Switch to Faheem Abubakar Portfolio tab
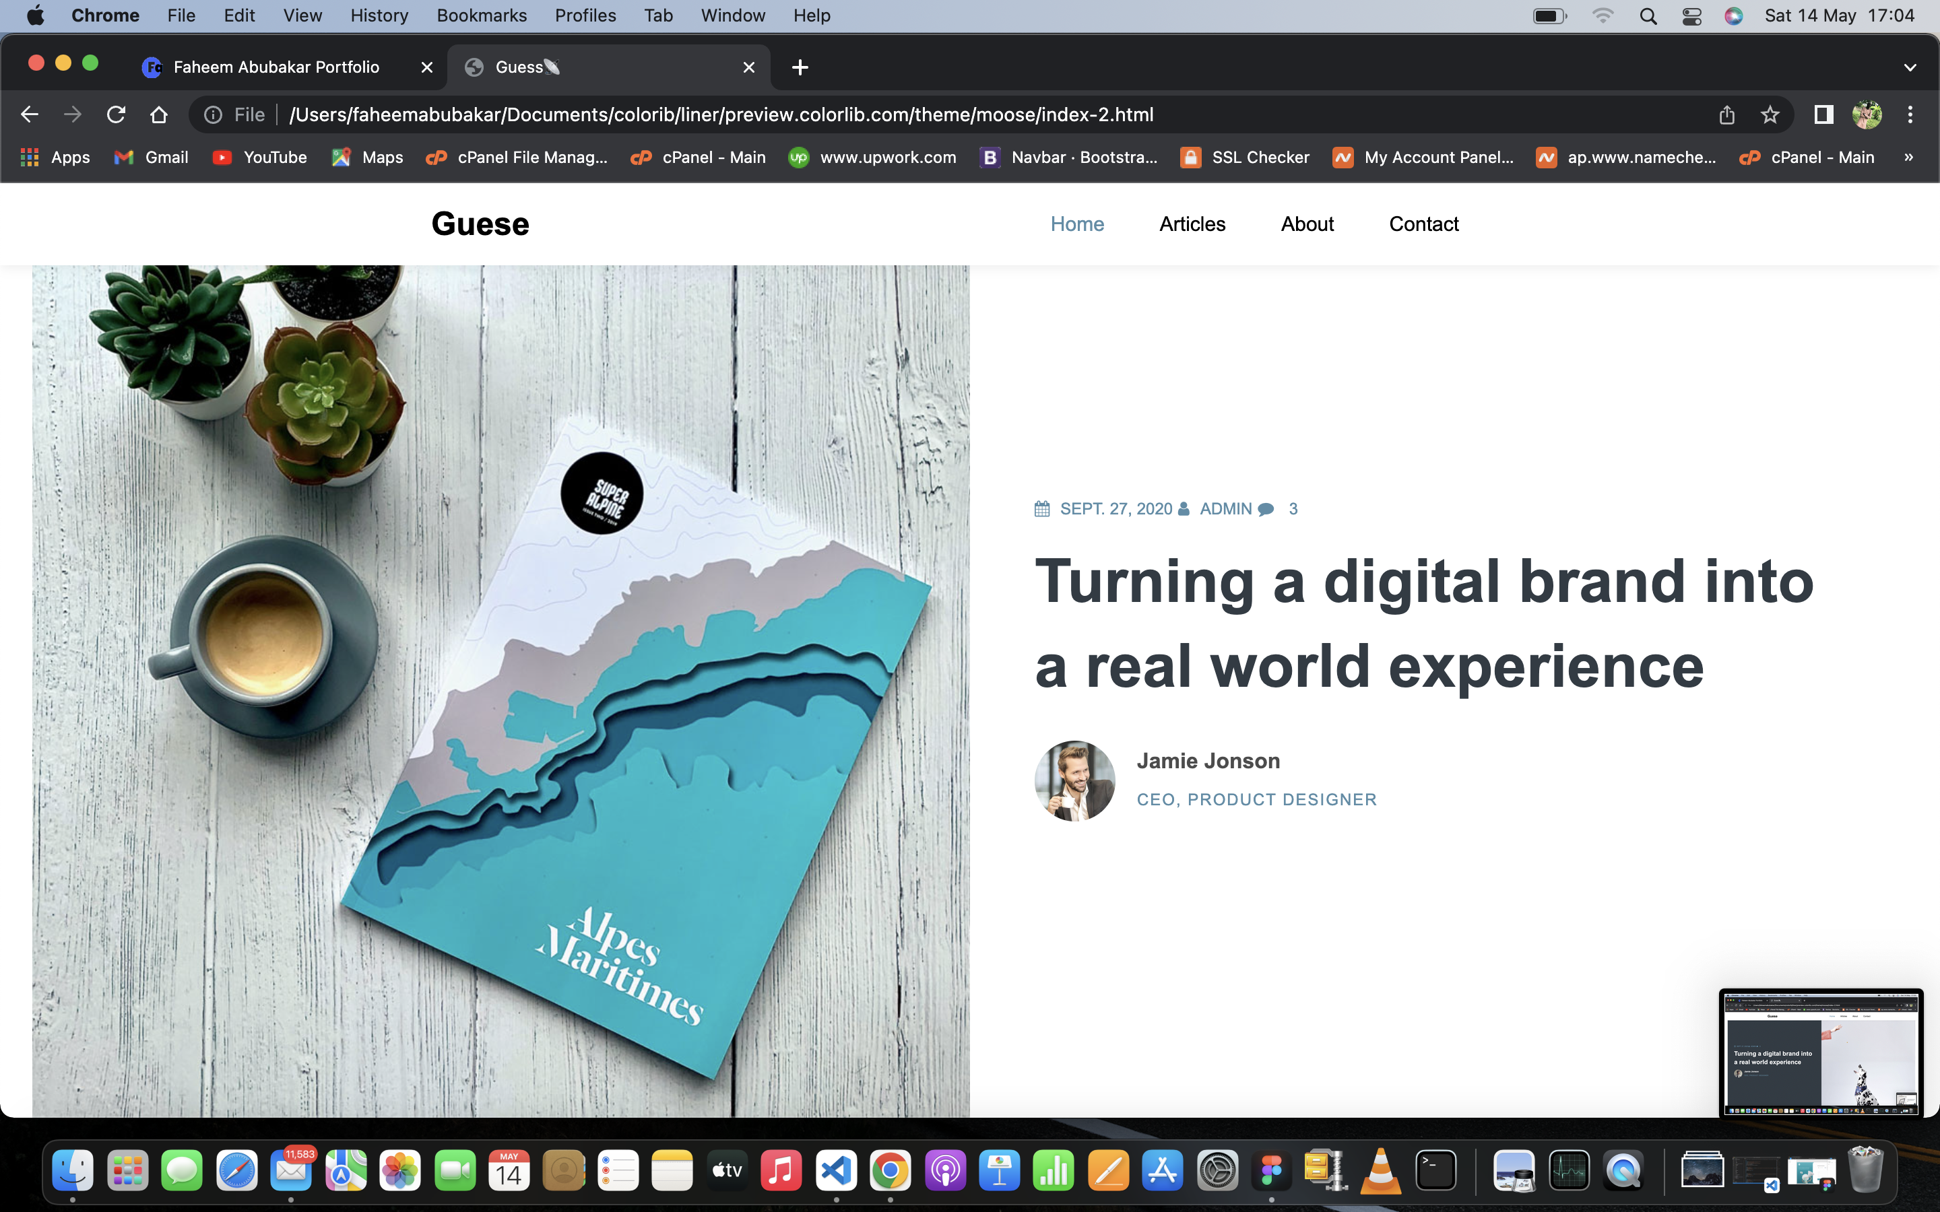1940x1212 pixels. coord(277,67)
